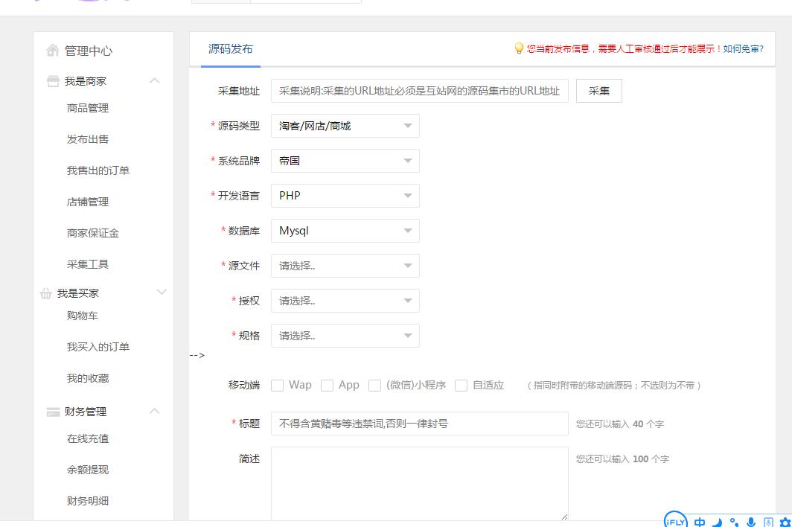This screenshot has width=792, height=527.
Task: Click the iFLY microphone voice input icon
Action: pos(751,522)
